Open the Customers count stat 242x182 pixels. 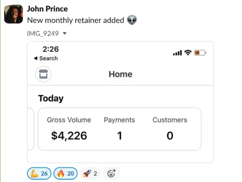[x=170, y=129]
